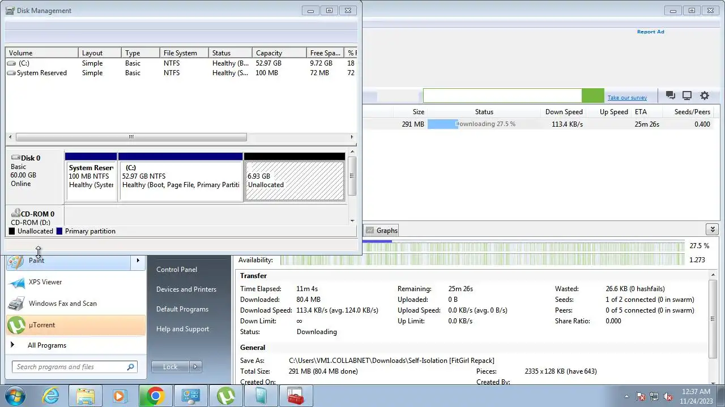The height and width of the screenshot is (407, 725).
Task: Switch to Google Chrome on the taskbar
Action: click(155, 396)
